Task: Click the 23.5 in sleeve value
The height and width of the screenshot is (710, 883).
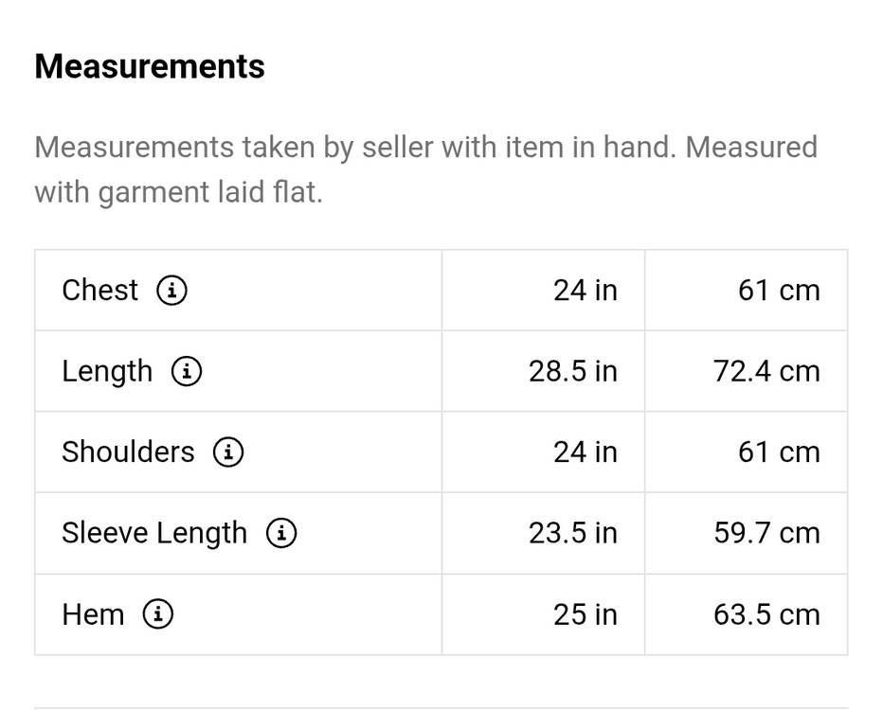Action: coord(572,534)
